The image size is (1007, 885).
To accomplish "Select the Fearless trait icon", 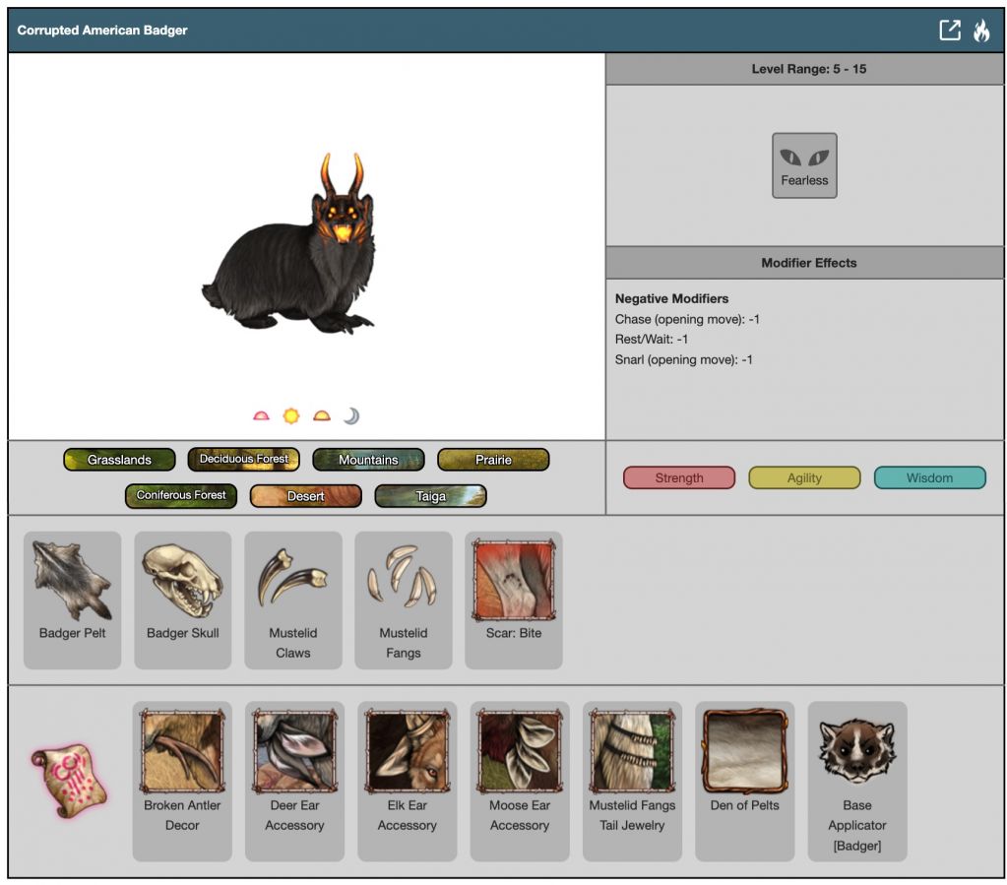I will 804,165.
